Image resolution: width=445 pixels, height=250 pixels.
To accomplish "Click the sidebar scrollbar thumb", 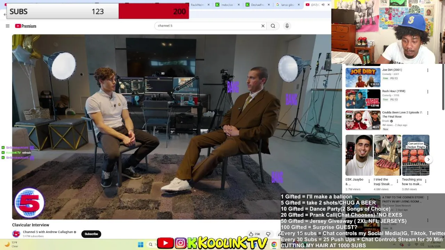I will point(443,87).
